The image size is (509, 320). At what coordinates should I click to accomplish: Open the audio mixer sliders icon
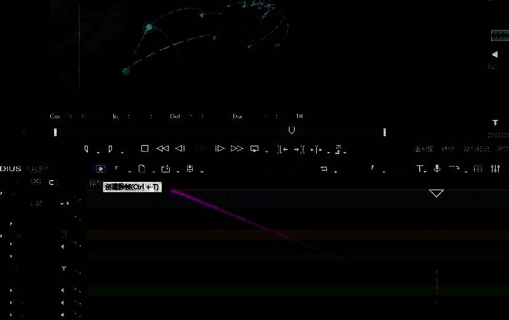496,169
